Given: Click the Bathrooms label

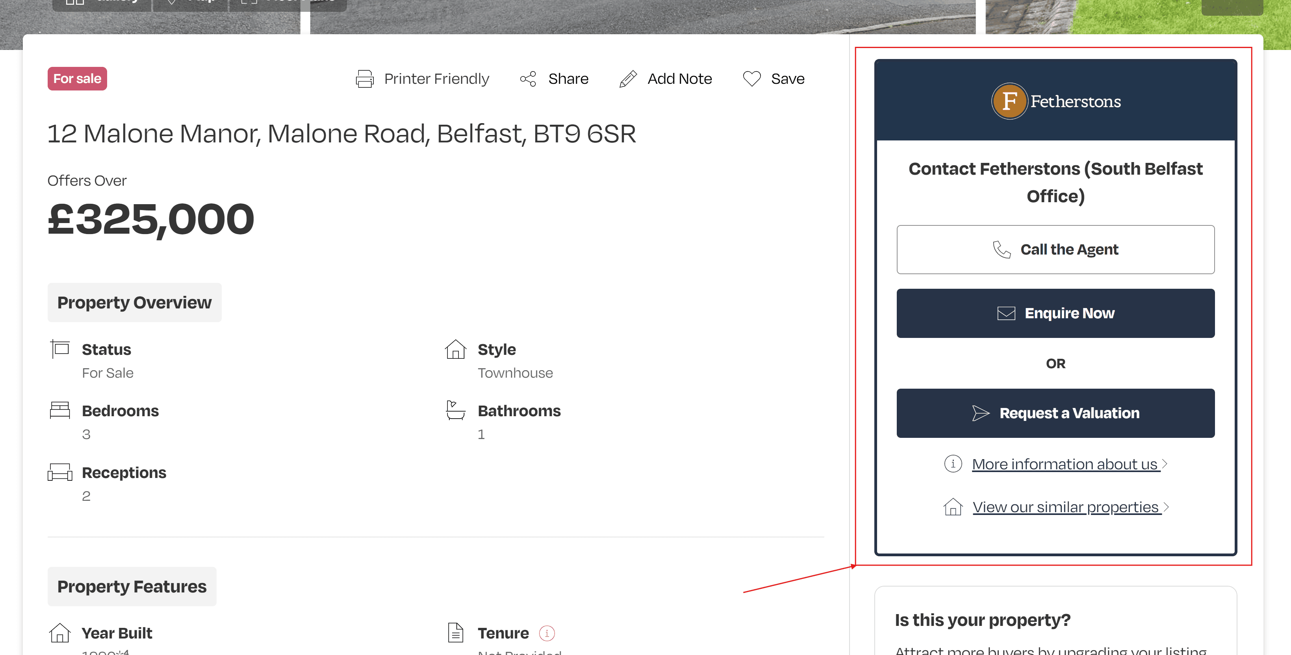Looking at the screenshot, I should [519, 411].
